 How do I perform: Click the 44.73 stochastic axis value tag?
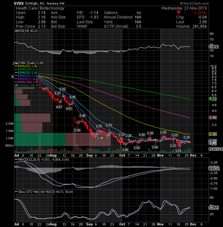tap(213, 208)
